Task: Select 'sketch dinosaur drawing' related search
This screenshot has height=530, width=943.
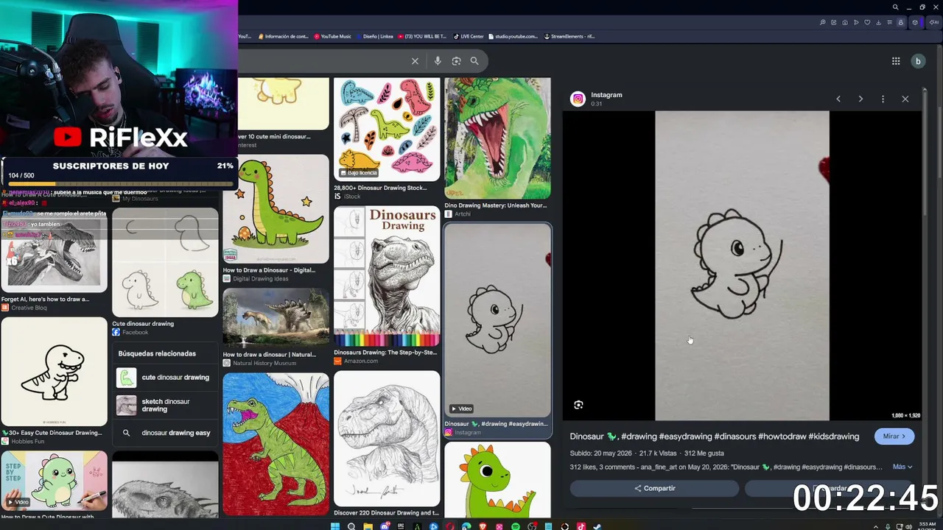Action: (166, 406)
